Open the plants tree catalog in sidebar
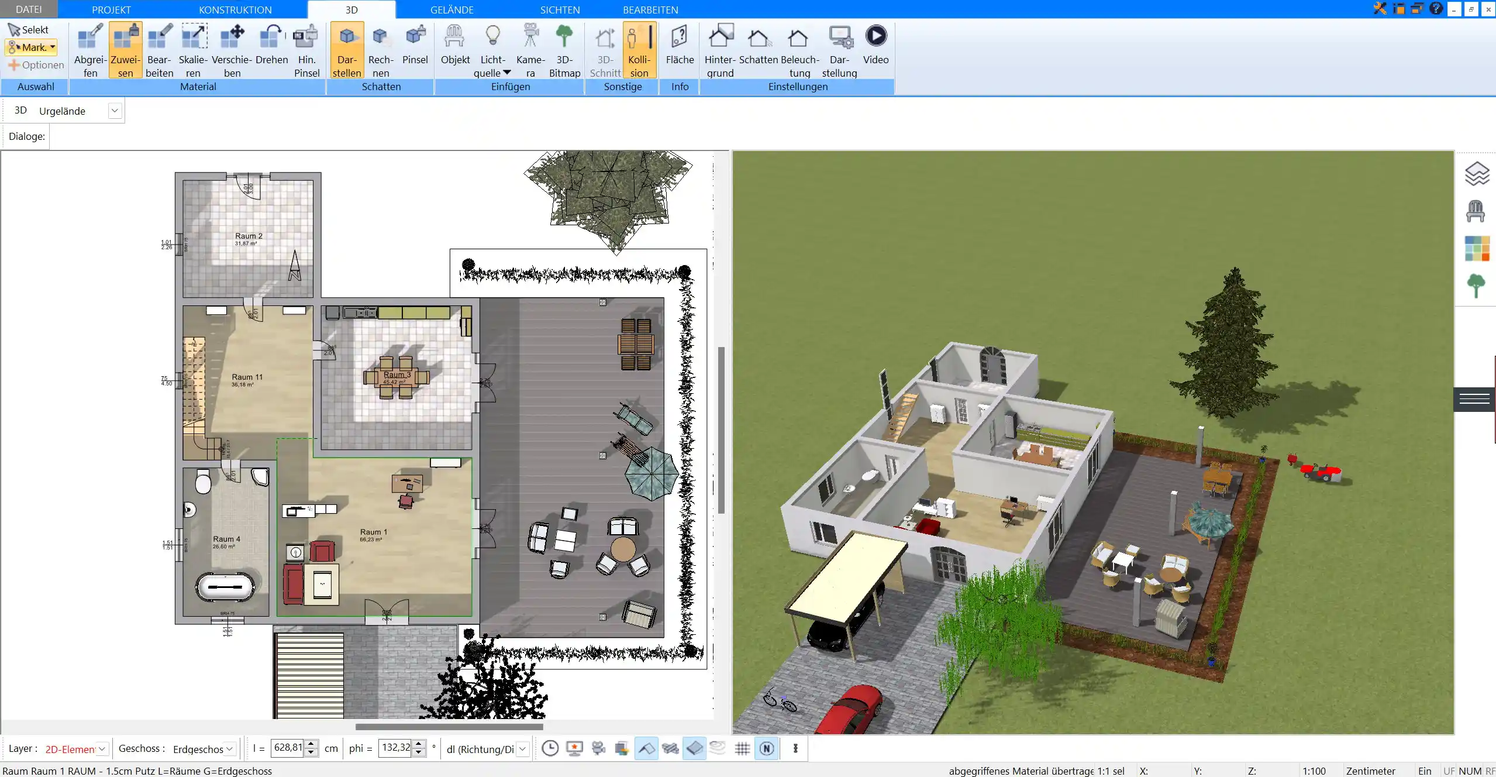This screenshot has width=1496, height=777. pyautogui.click(x=1476, y=286)
